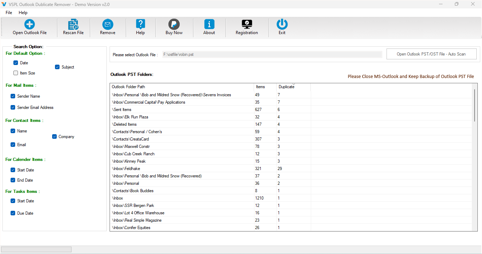Select \Contacts\Personal / Cohen's row
The image size is (482, 254).
[291, 132]
